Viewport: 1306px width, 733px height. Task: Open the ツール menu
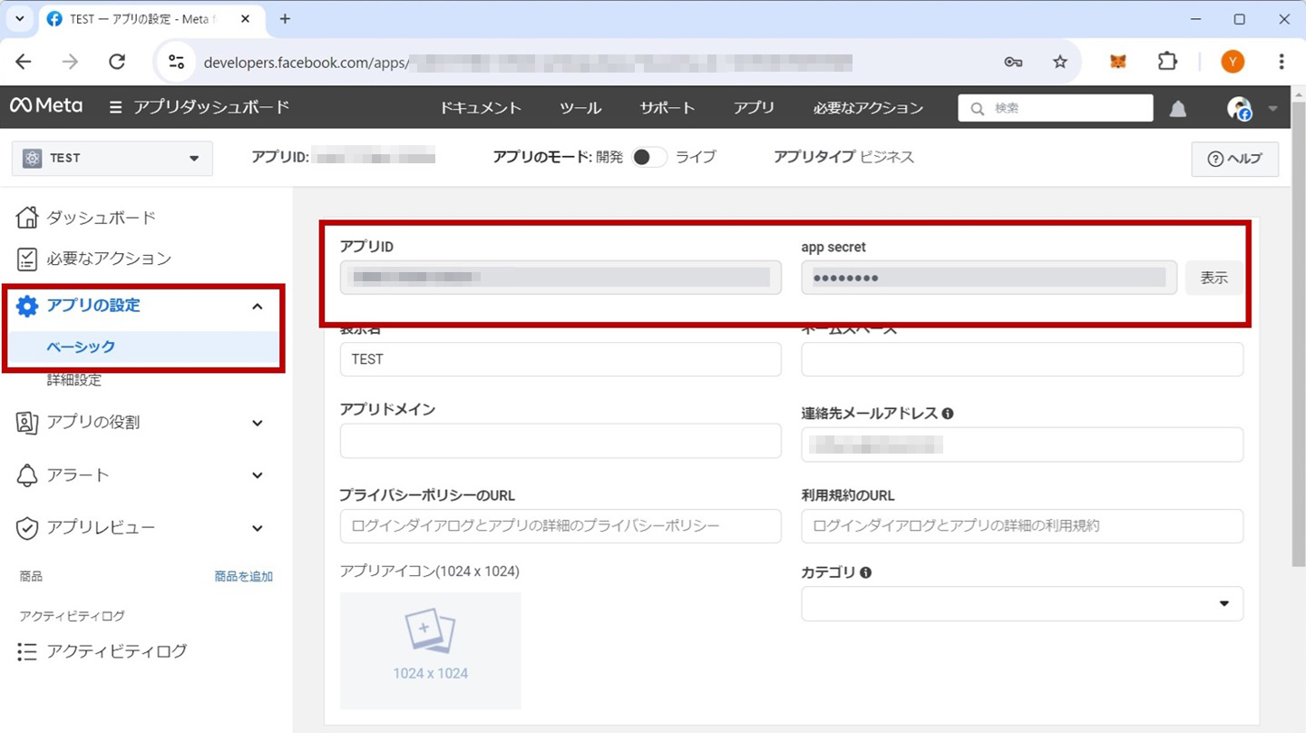pyautogui.click(x=580, y=108)
